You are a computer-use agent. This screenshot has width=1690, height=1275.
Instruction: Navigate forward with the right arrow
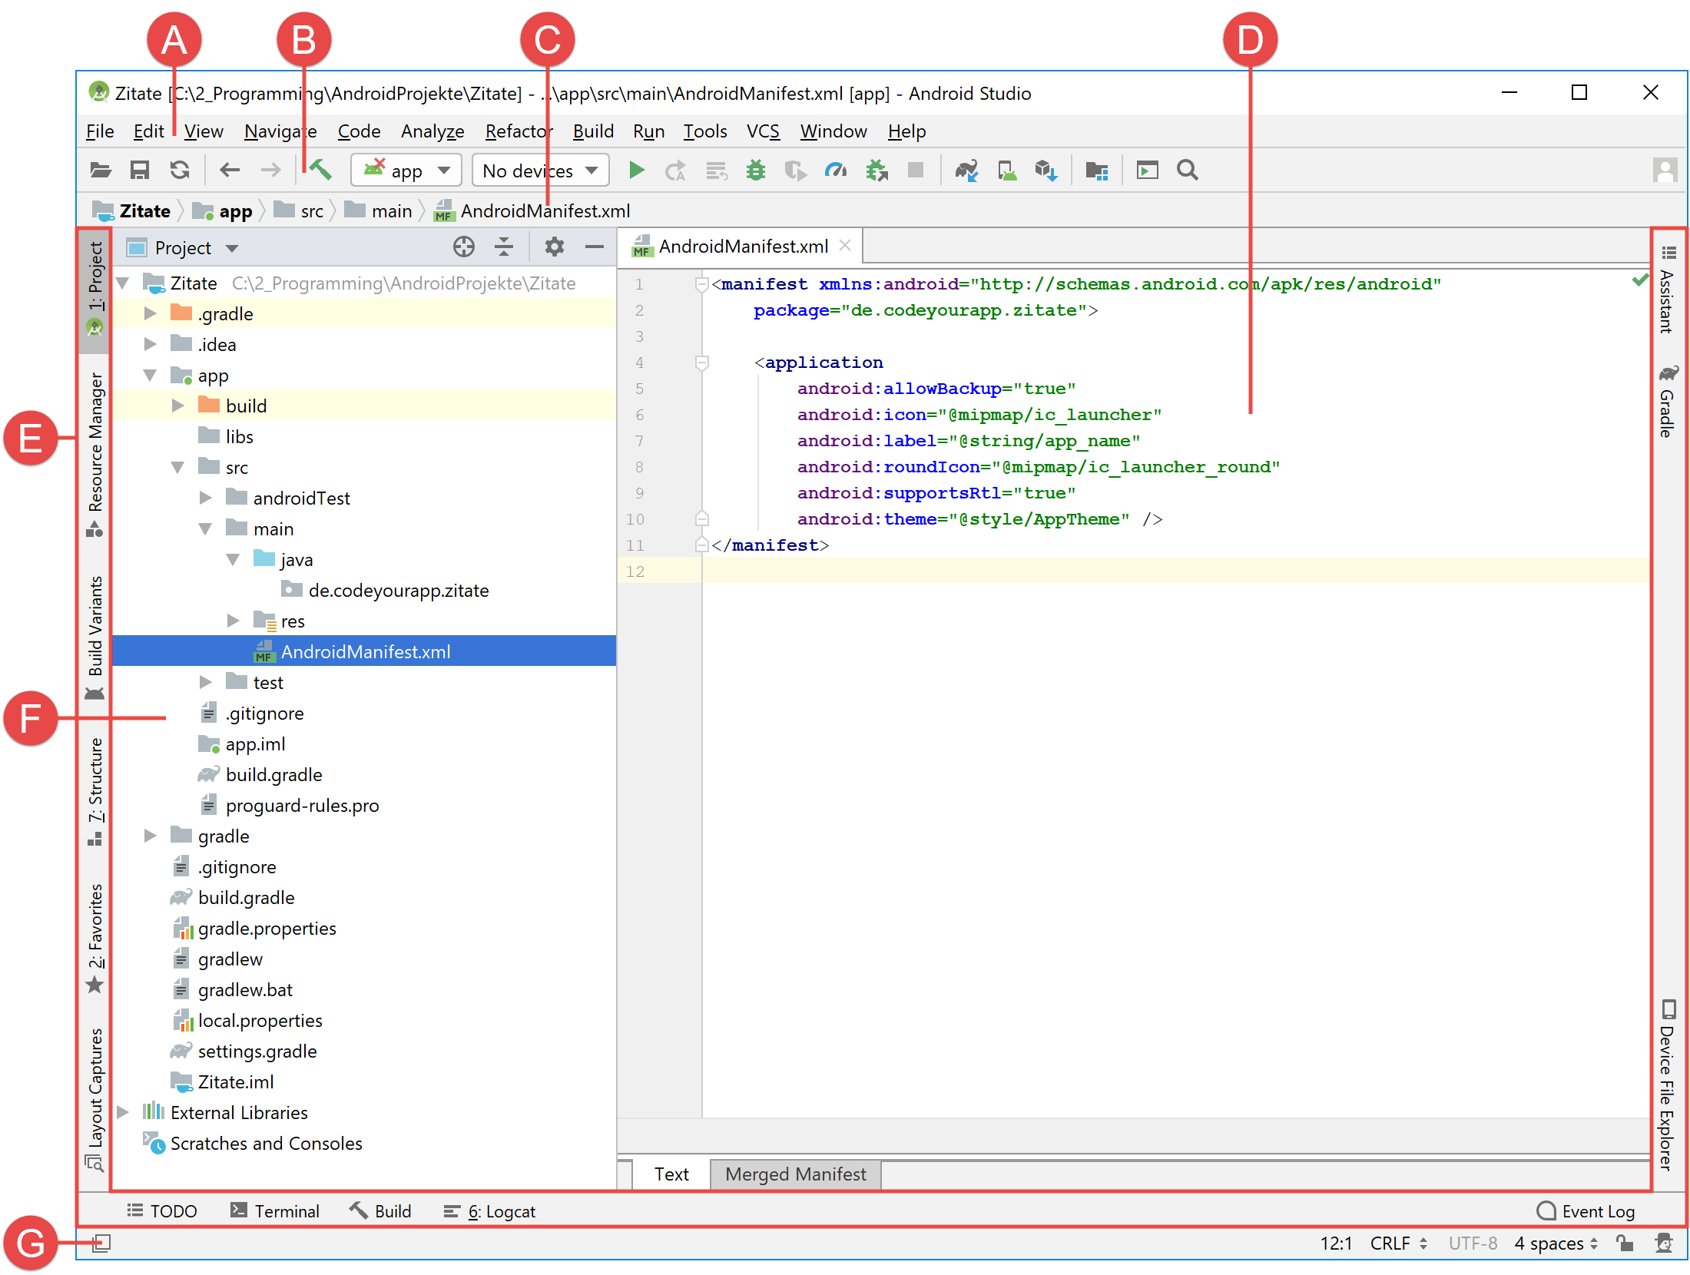pos(270,171)
